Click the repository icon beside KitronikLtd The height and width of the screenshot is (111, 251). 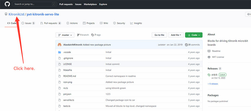point(6,14)
